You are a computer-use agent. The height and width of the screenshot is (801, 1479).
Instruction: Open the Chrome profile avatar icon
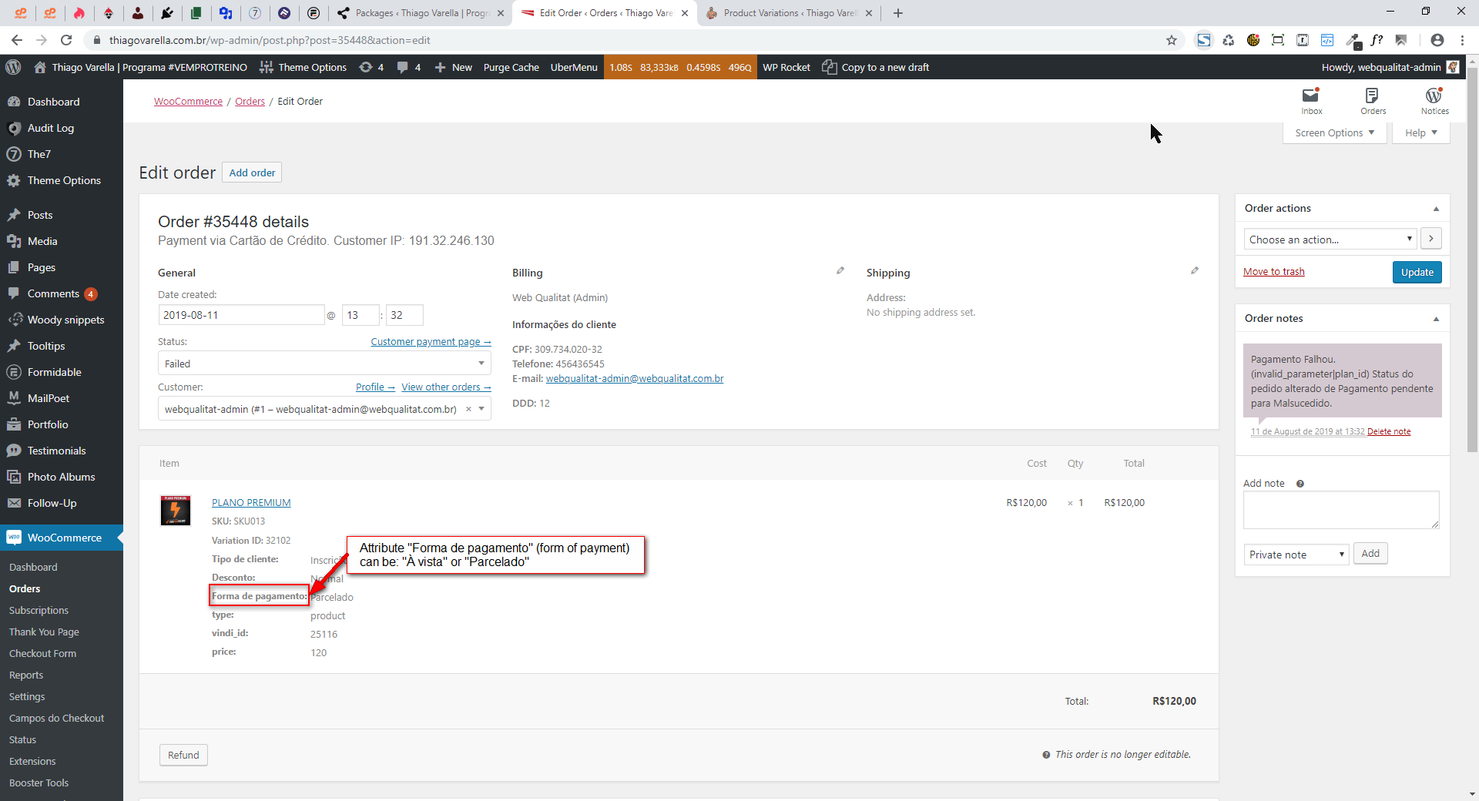point(1437,40)
